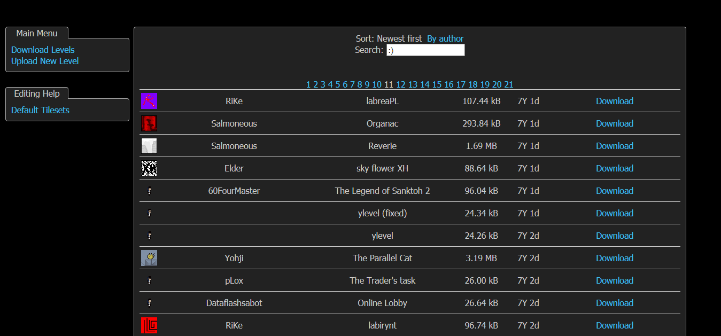721x336 pixels.
Task: Click the red labirynt level thumbnail
Action: tap(149, 325)
